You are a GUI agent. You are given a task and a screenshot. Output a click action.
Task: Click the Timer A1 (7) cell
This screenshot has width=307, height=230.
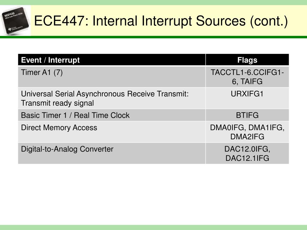[112, 77]
